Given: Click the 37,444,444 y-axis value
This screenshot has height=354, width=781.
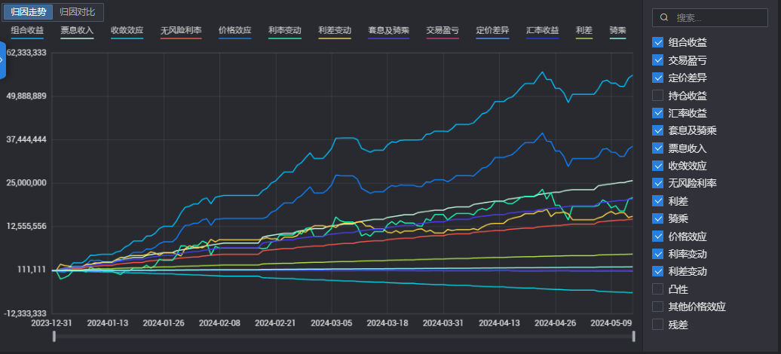Looking at the screenshot, I should click(x=26, y=139).
